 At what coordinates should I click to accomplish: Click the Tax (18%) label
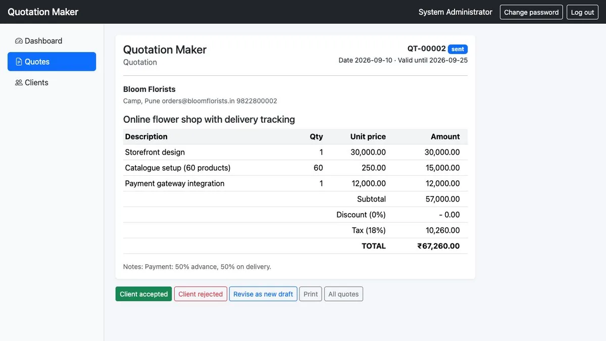(x=369, y=230)
